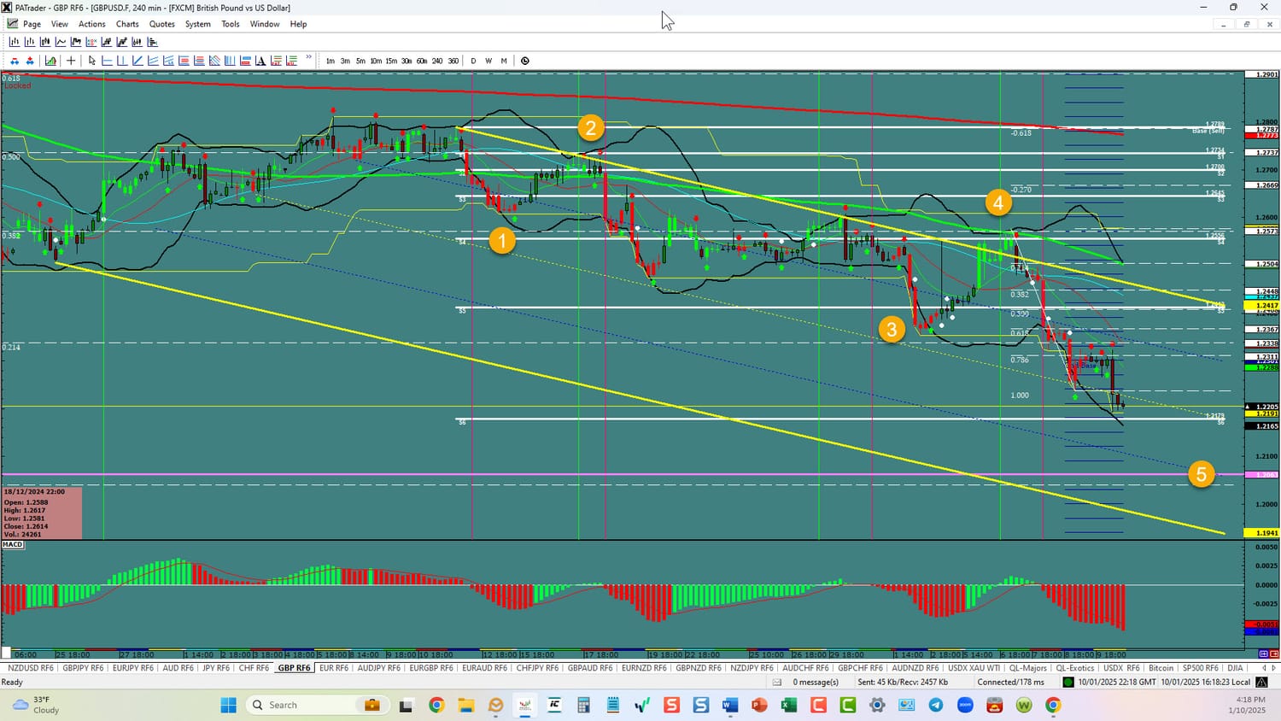Select the arrow pointer tool
Viewport: 1281px width, 721px height.
92,61
